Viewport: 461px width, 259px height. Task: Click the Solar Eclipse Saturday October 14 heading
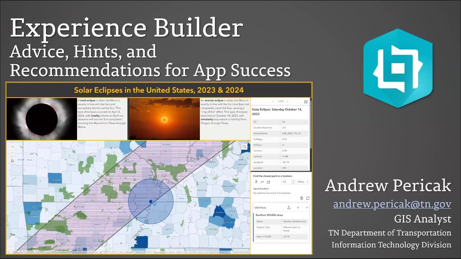[277, 111]
